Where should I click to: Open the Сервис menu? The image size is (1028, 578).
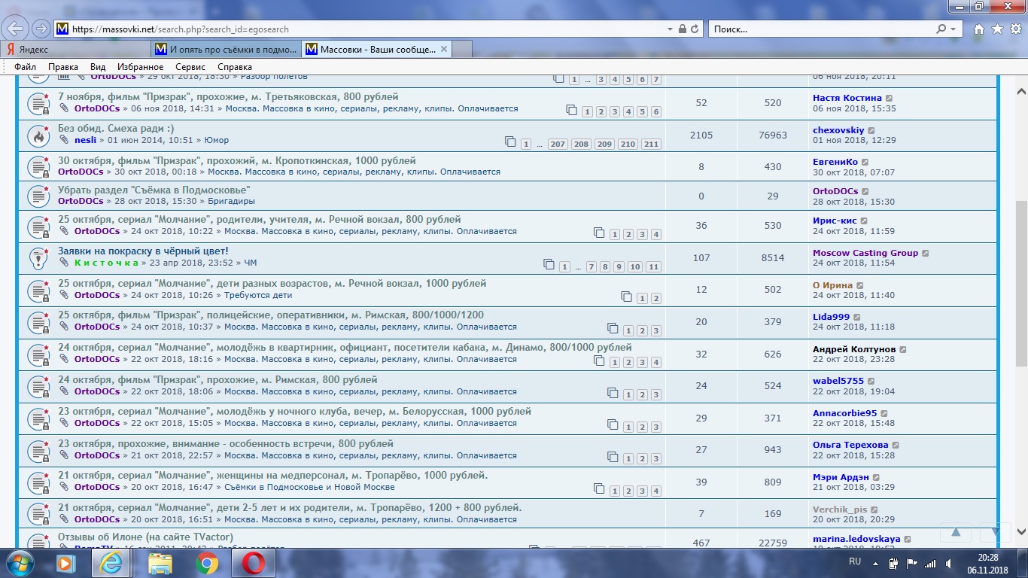(x=190, y=67)
